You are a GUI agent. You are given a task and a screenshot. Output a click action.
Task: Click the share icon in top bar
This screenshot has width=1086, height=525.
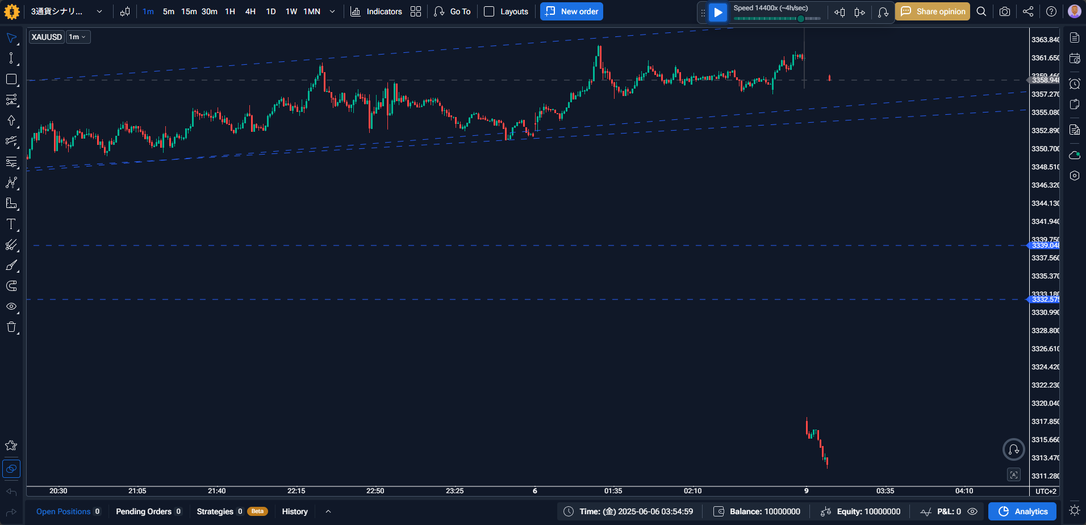click(1028, 11)
